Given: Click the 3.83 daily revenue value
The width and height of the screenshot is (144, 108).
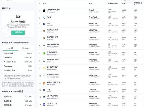Looking at the screenshot, I should coord(109,9).
